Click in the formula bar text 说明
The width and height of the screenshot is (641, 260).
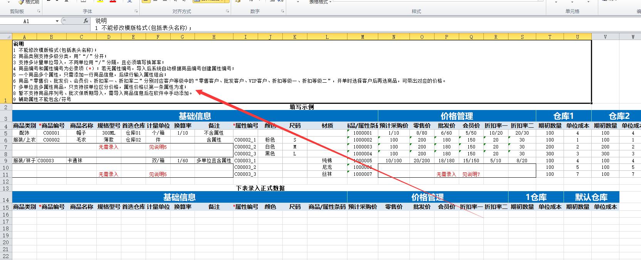101,21
